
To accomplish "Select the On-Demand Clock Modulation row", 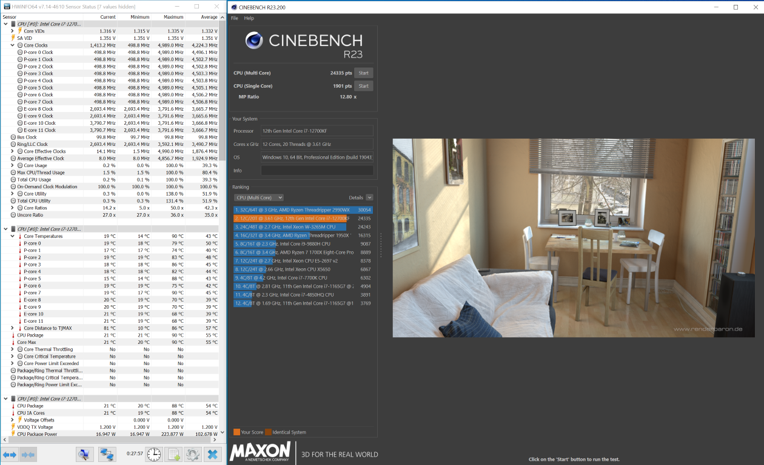I will click(x=110, y=186).
